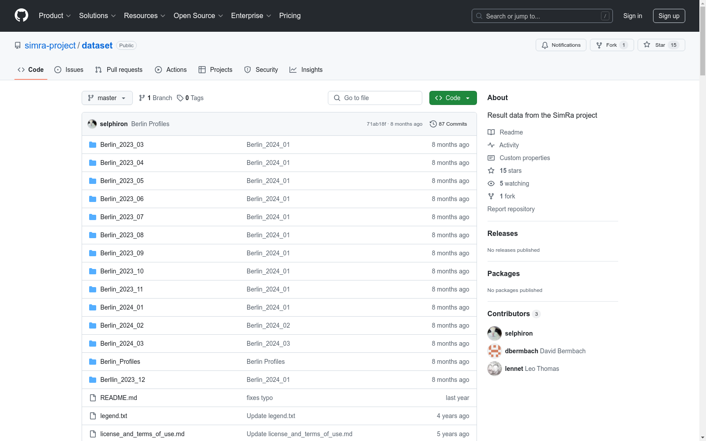Open the license_and_terms_of_use.md file
Viewport: 706px width, 441px height.
tap(143, 434)
